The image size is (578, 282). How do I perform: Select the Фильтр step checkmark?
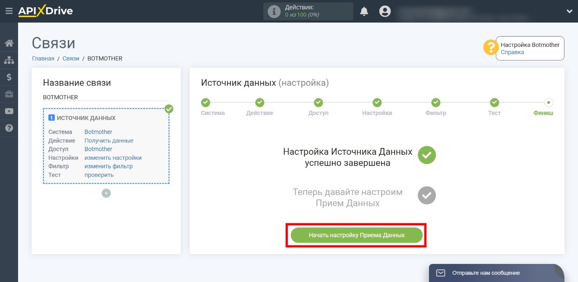(436, 102)
